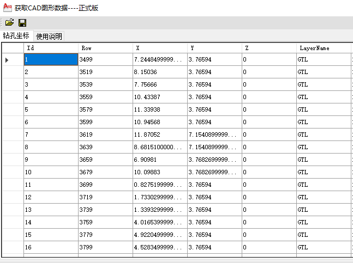Viewport: 353px width, 263px height.
Task: Select the Row cell with value 3619
Action: coord(105,134)
